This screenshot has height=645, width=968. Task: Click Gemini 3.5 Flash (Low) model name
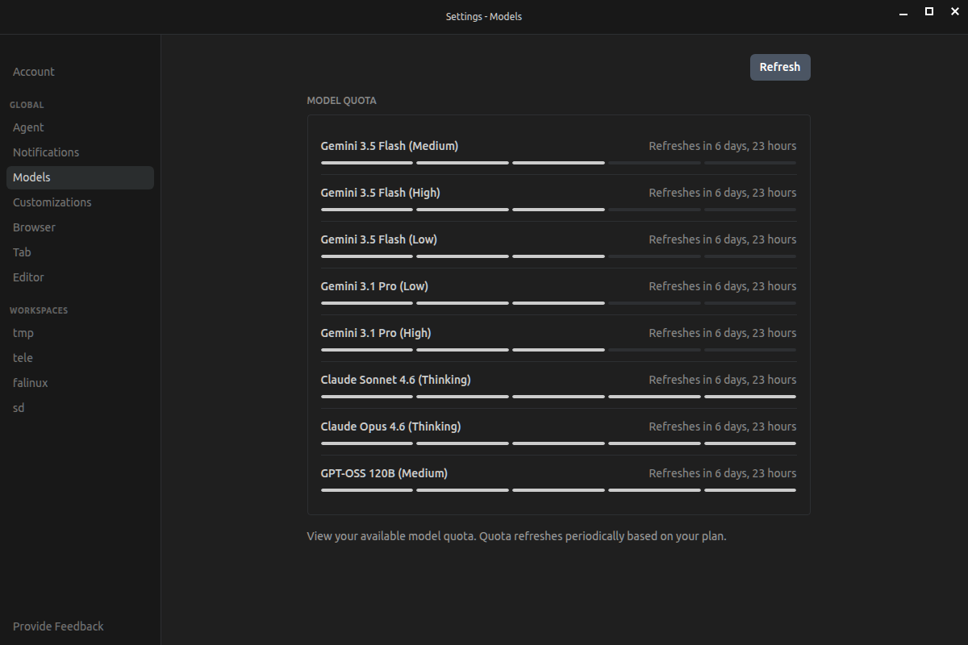click(379, 239)
